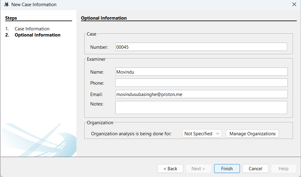Click the Help button

coord(283,169)
